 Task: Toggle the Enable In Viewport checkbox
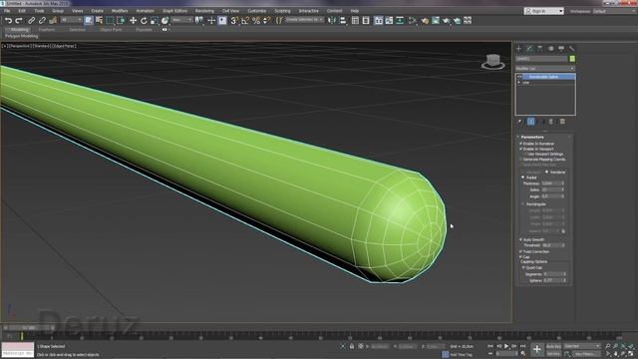coord(520,149)
